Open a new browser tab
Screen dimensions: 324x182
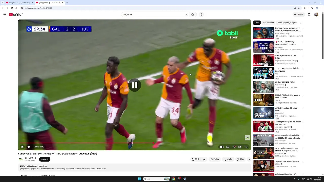67,3
